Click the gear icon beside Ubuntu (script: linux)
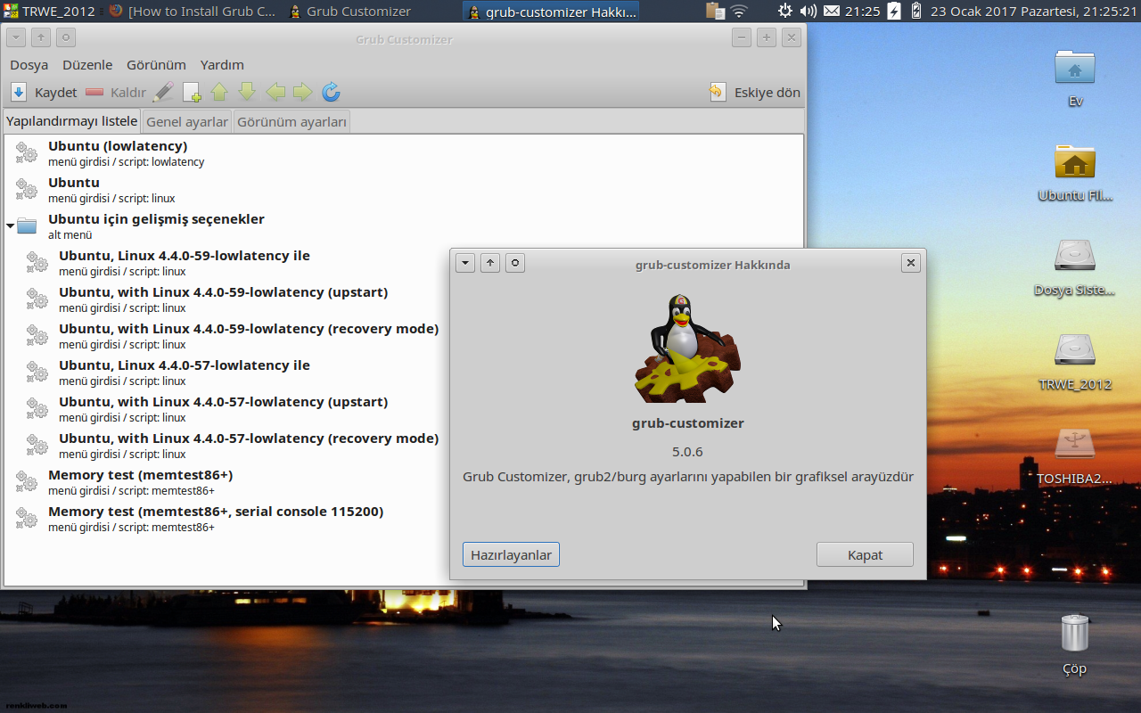Viewport: 1141px width, 713px height. 27,190
